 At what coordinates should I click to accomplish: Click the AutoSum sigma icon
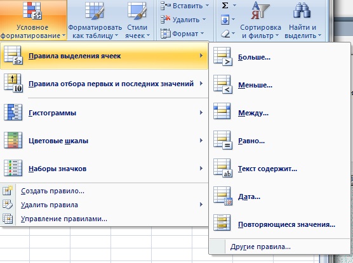225,6
